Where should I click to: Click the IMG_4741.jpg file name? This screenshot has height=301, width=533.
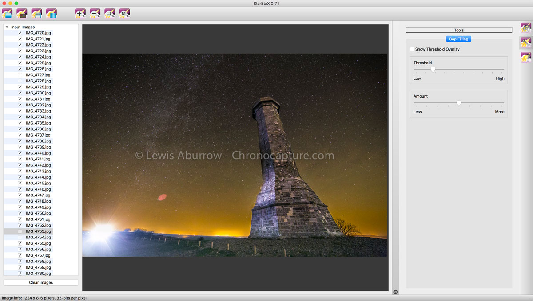click(x=38, y=159)
